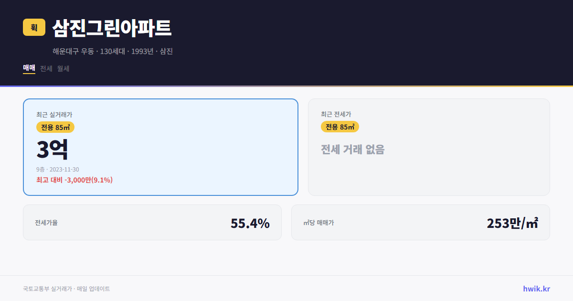Open the 최근 실거래가 card

(160, 147)
